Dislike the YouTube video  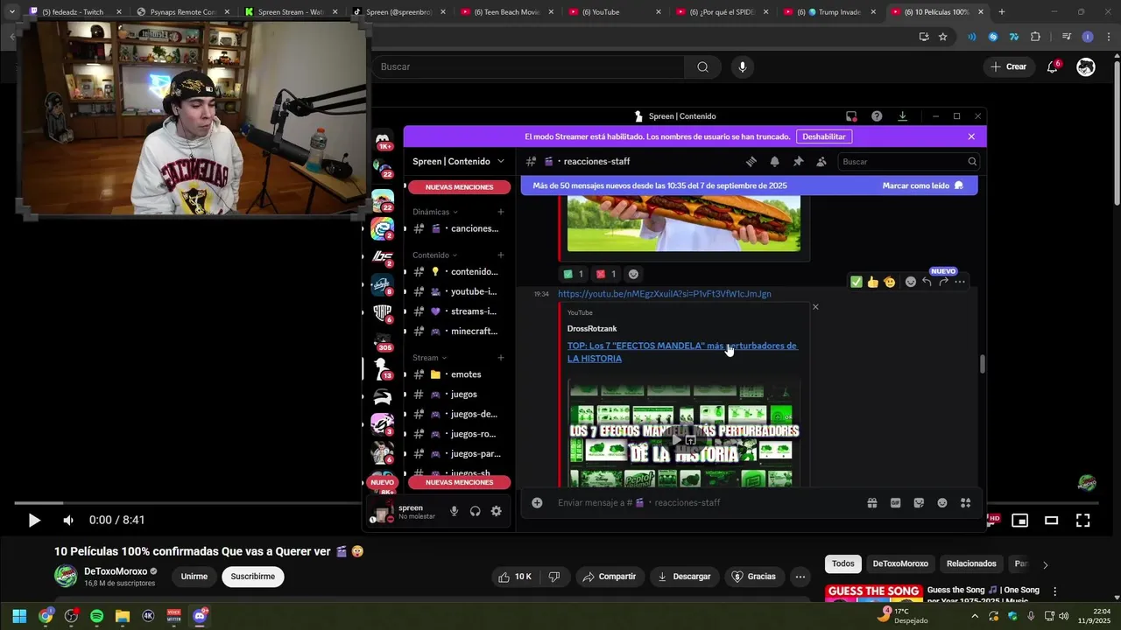[x=553, y=577]
